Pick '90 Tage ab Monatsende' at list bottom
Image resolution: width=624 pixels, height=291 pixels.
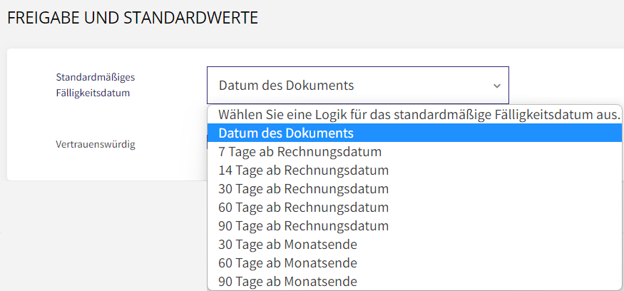pos(414,282)
